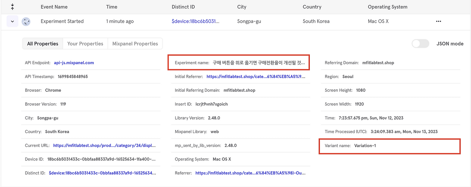This screenshot has height=187, width=471.
Task: Click Region value Seoul
Action: pyautogui.click(x=348, y=77)
